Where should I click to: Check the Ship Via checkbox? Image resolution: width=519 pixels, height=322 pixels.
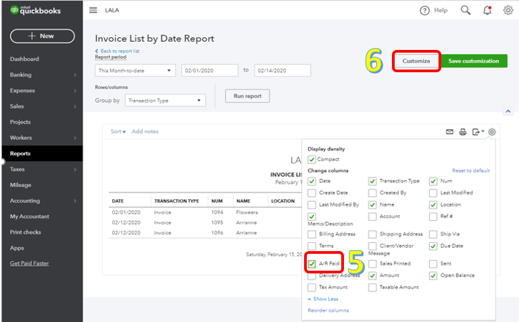[x=433, y=234]
